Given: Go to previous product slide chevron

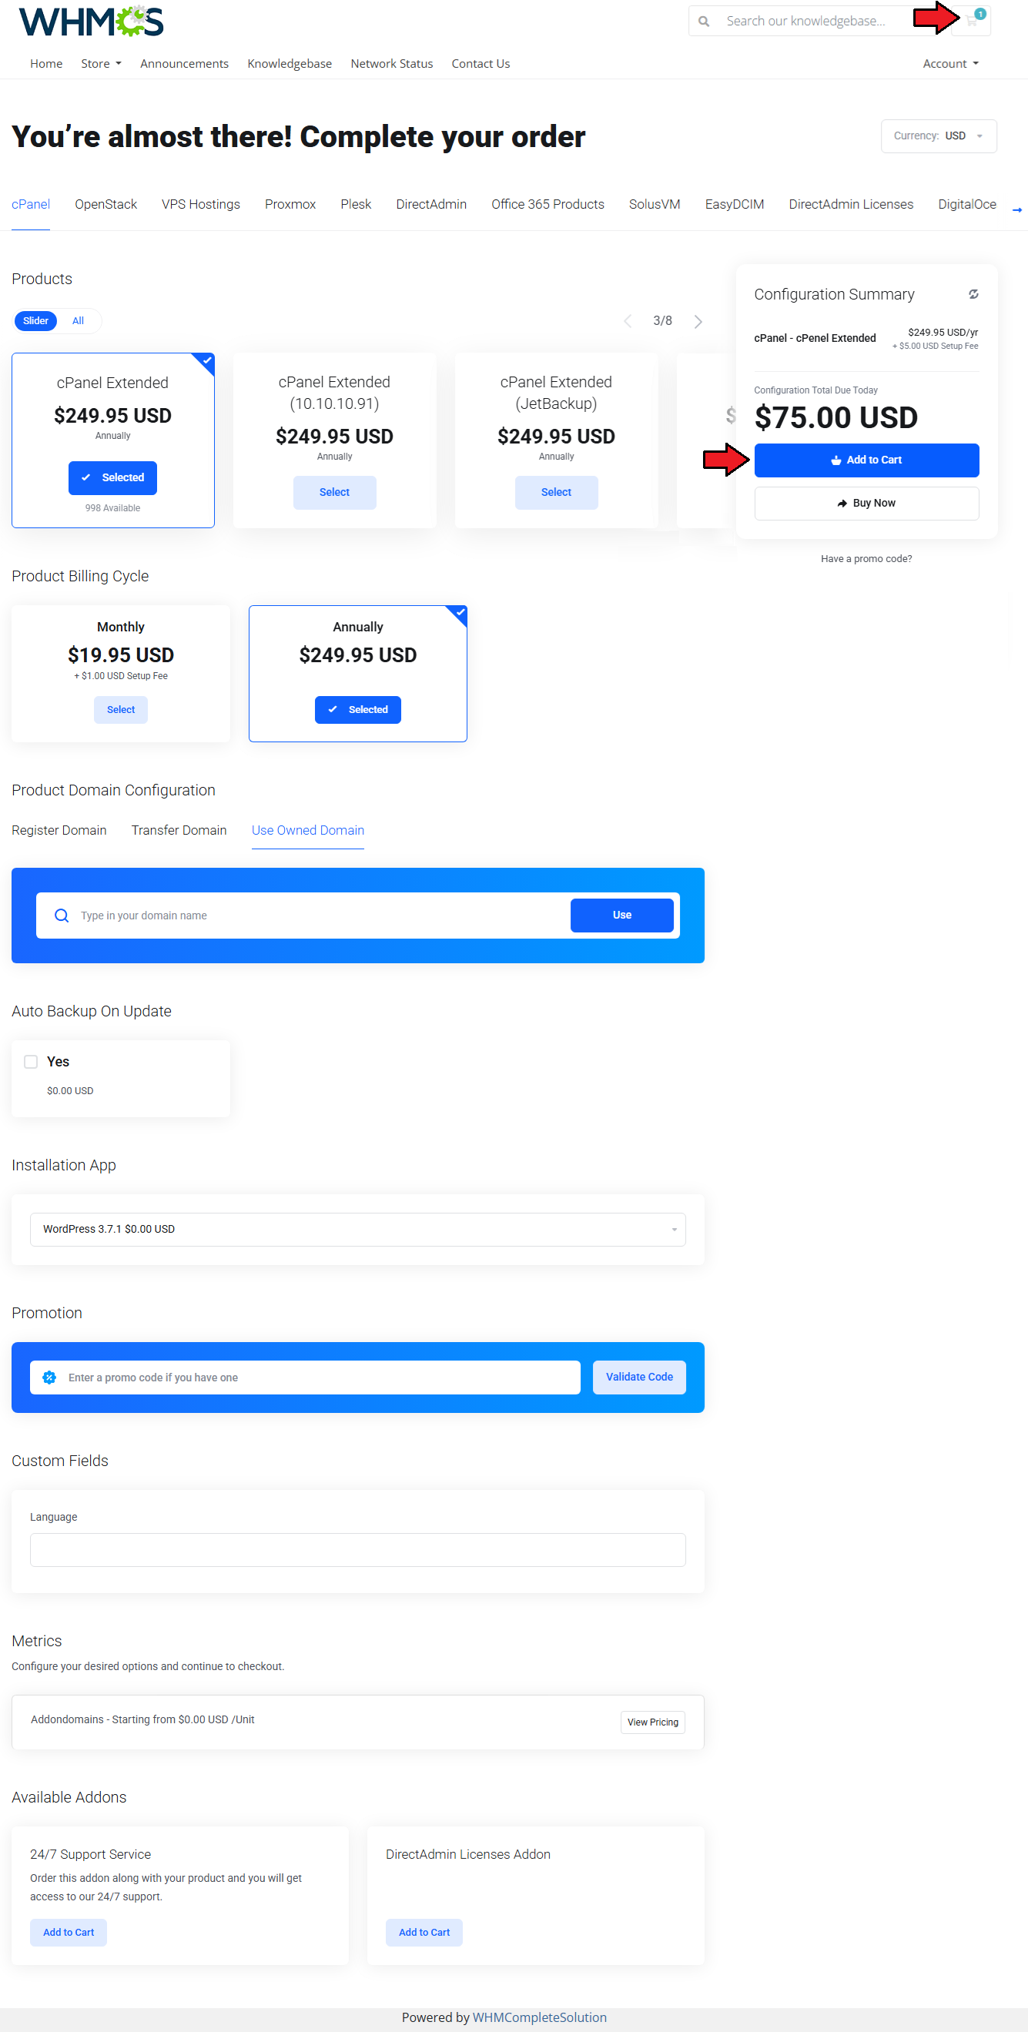Looking at the screenshot, I should click(628, 321).
